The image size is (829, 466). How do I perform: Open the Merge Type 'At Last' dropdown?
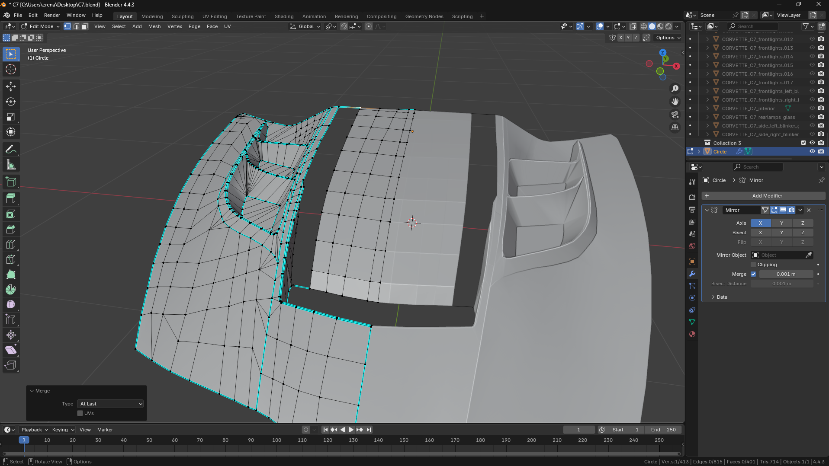point(110,404)
